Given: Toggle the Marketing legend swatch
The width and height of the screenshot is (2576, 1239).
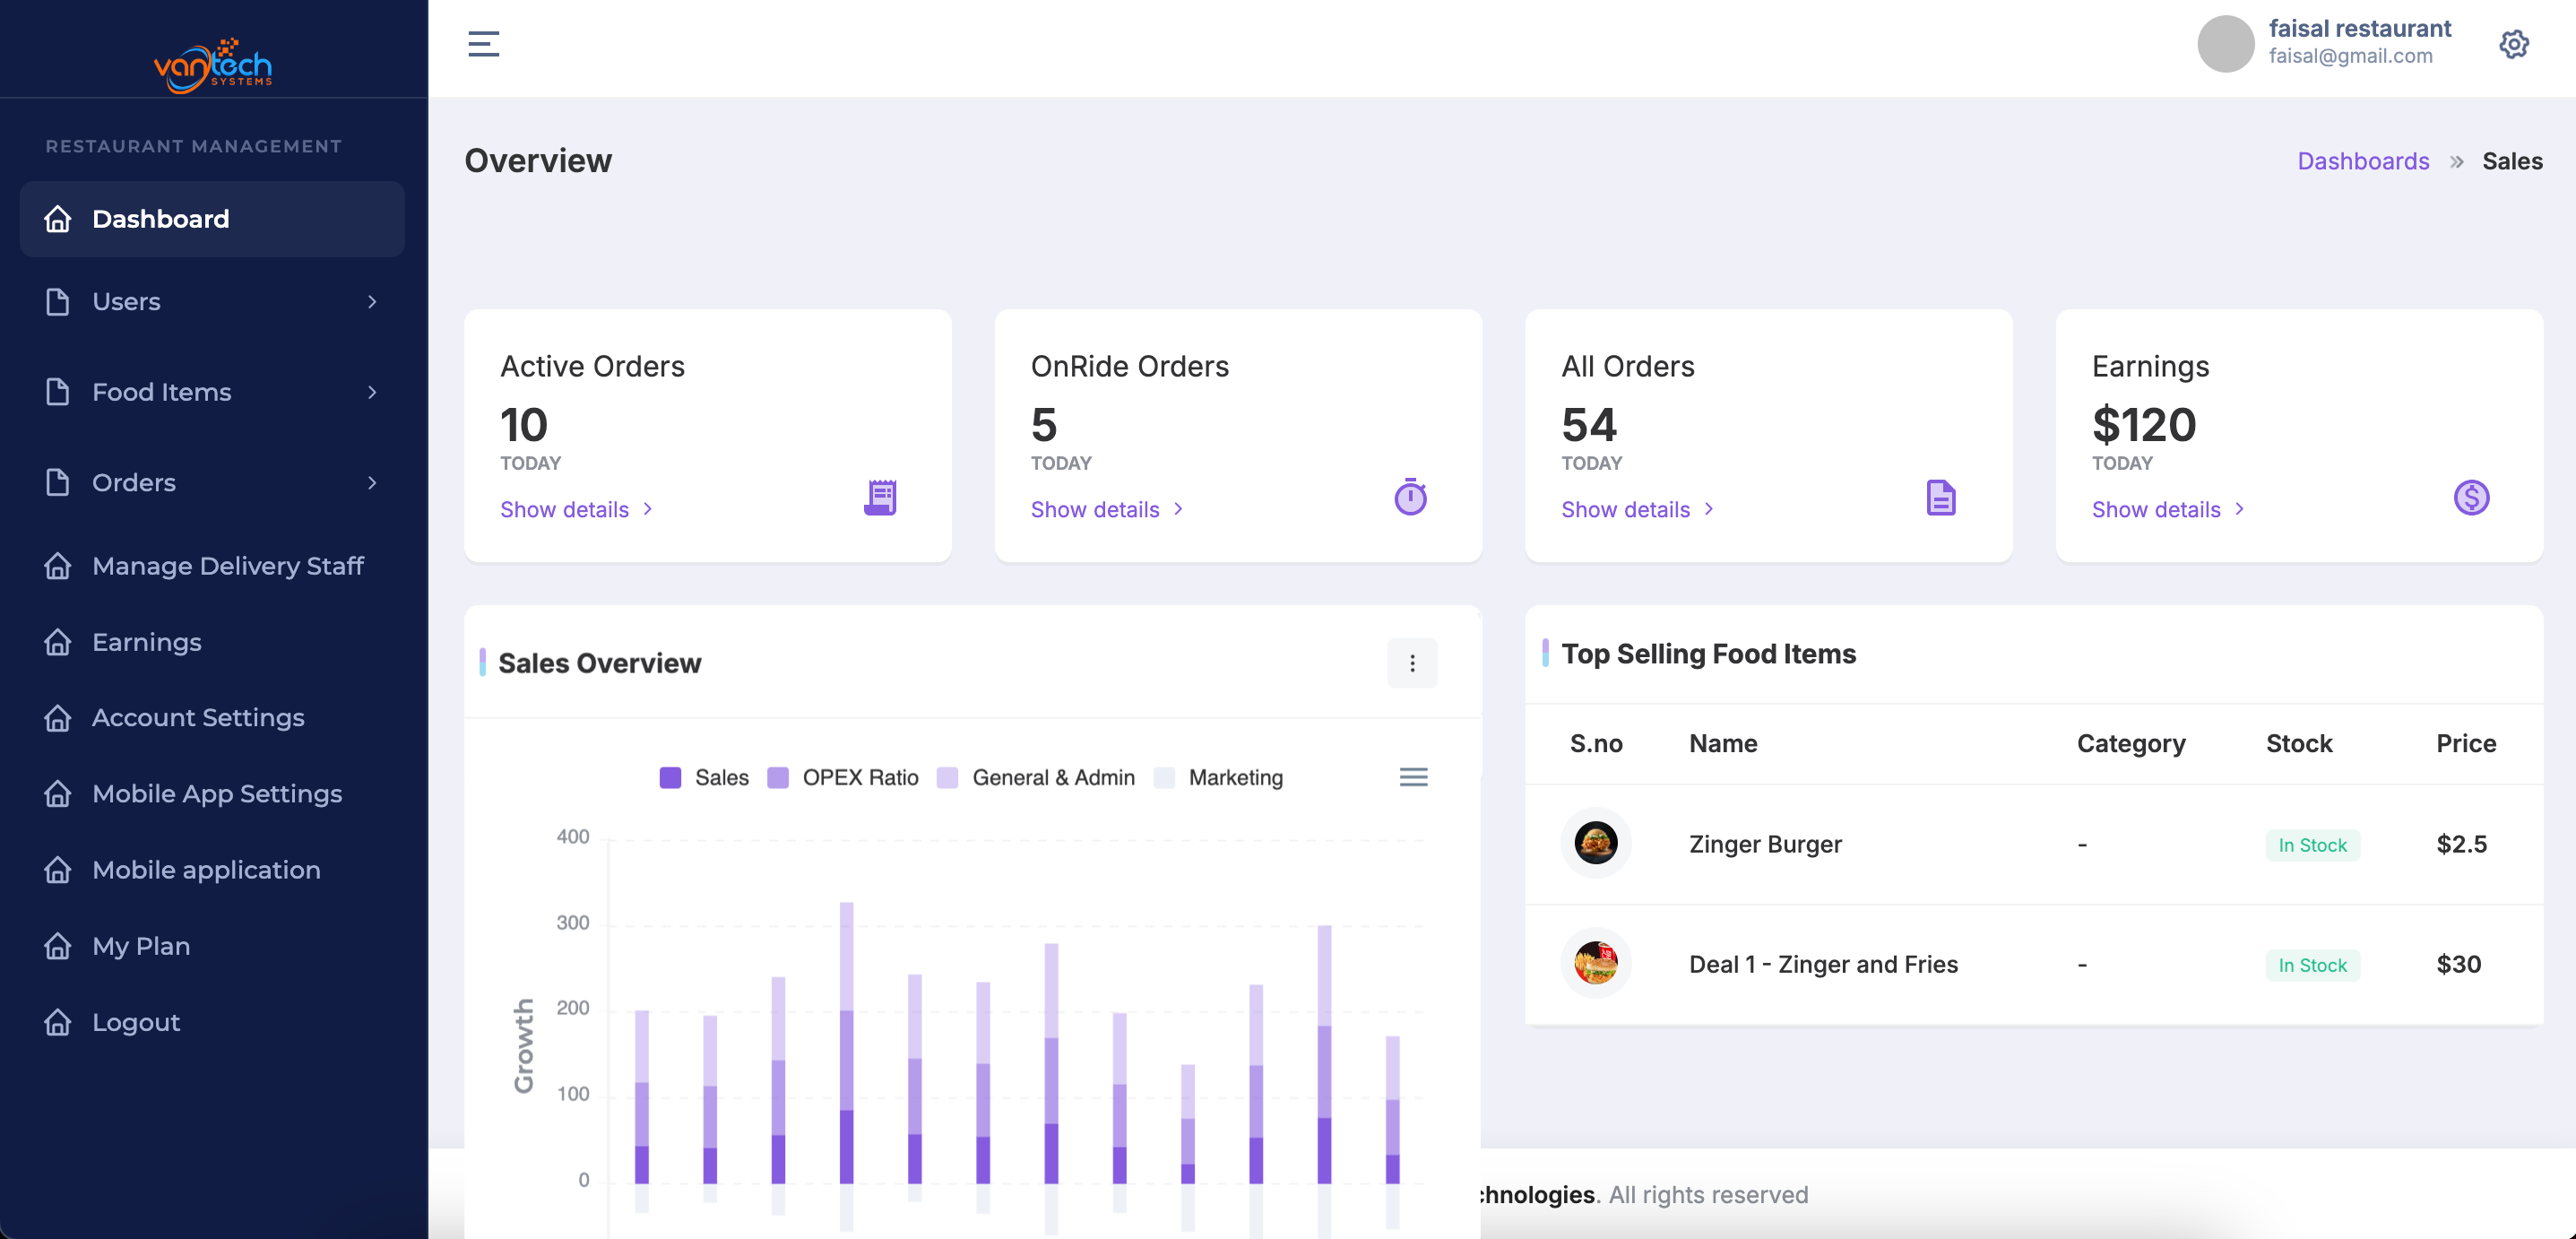Looking at the screenshot, I should click(x=1164, y=777).
